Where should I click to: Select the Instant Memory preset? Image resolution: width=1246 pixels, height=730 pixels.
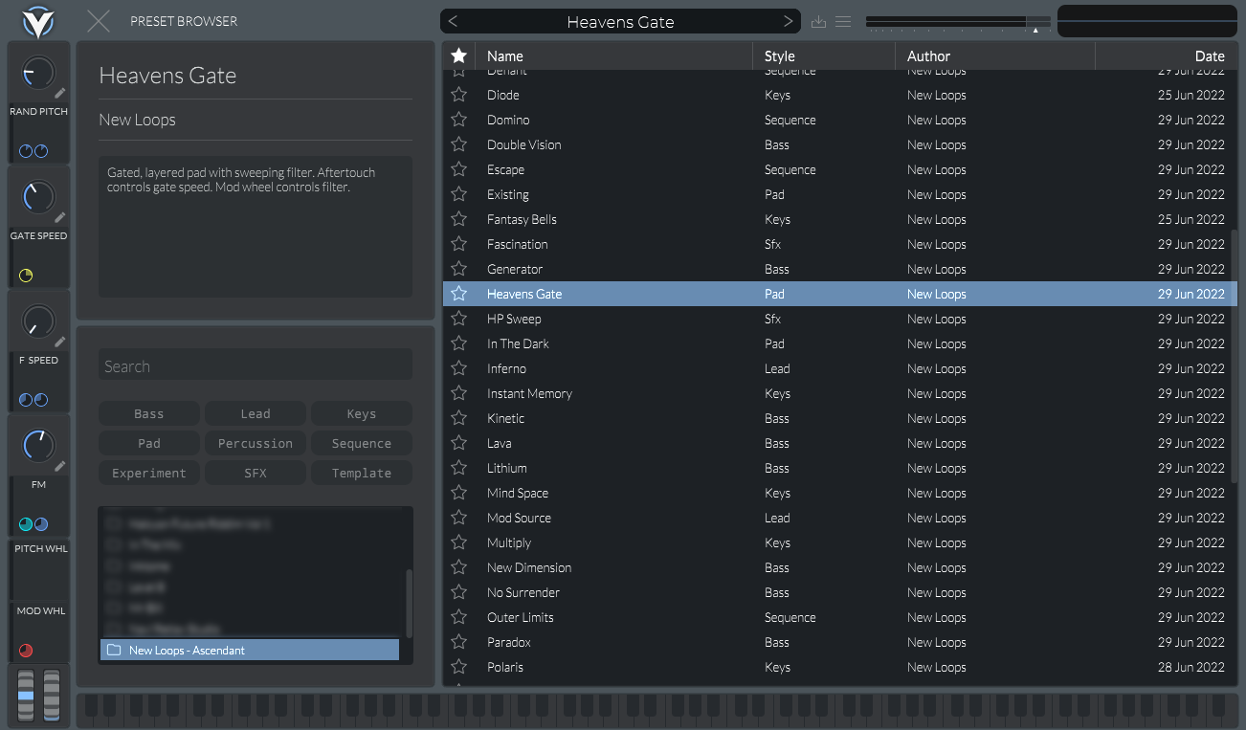tap(839, 393)
